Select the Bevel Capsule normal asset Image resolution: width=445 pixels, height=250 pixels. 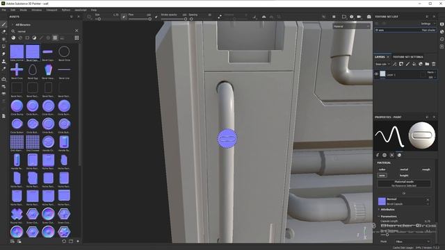pyautogui.click(x=33, y=53)
